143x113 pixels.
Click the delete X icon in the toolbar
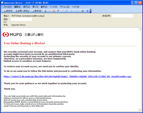click(x=67, y=11)
